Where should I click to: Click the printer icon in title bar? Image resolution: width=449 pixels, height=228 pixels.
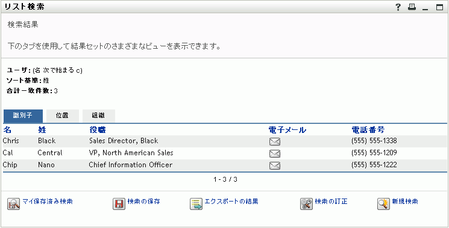click(412, 7)
